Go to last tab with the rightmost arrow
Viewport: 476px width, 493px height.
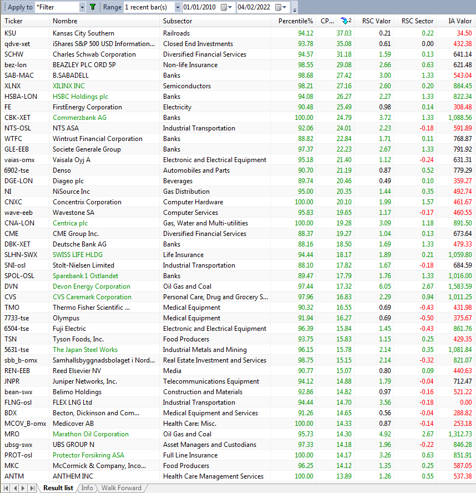32,489
